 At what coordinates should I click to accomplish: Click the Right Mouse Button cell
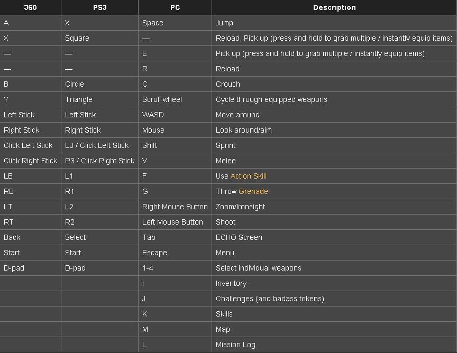click(175, 207)
